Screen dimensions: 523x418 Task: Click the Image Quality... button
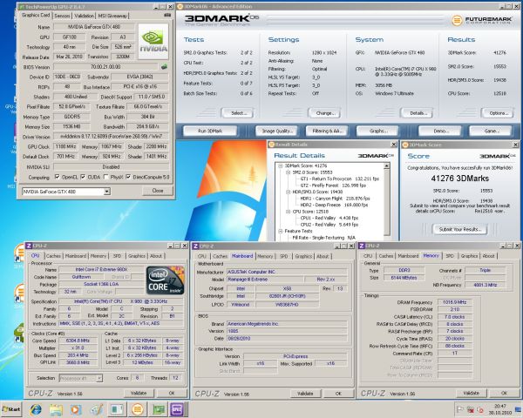click(277, 131)
